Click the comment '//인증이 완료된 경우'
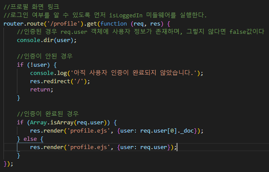 pos(48,114)
